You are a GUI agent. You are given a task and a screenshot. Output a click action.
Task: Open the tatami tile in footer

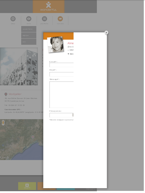[27, 186]
